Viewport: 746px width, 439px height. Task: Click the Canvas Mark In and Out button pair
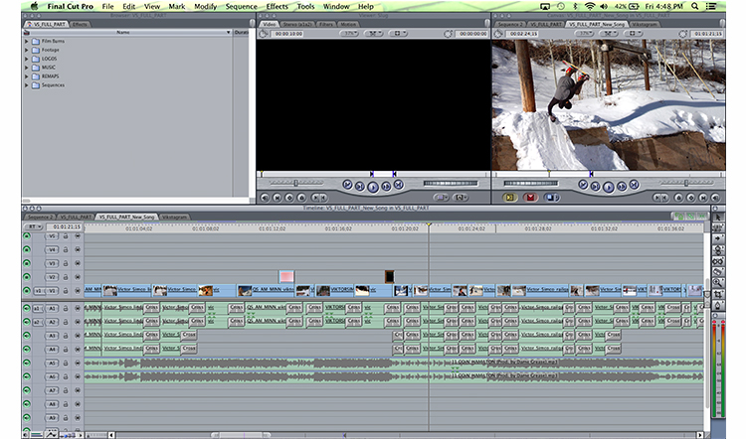pos(660,198)
